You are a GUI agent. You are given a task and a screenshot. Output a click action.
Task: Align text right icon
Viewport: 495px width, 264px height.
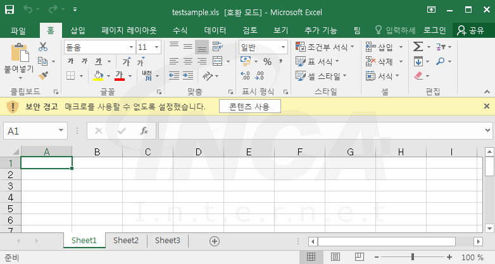pos(202,61)
